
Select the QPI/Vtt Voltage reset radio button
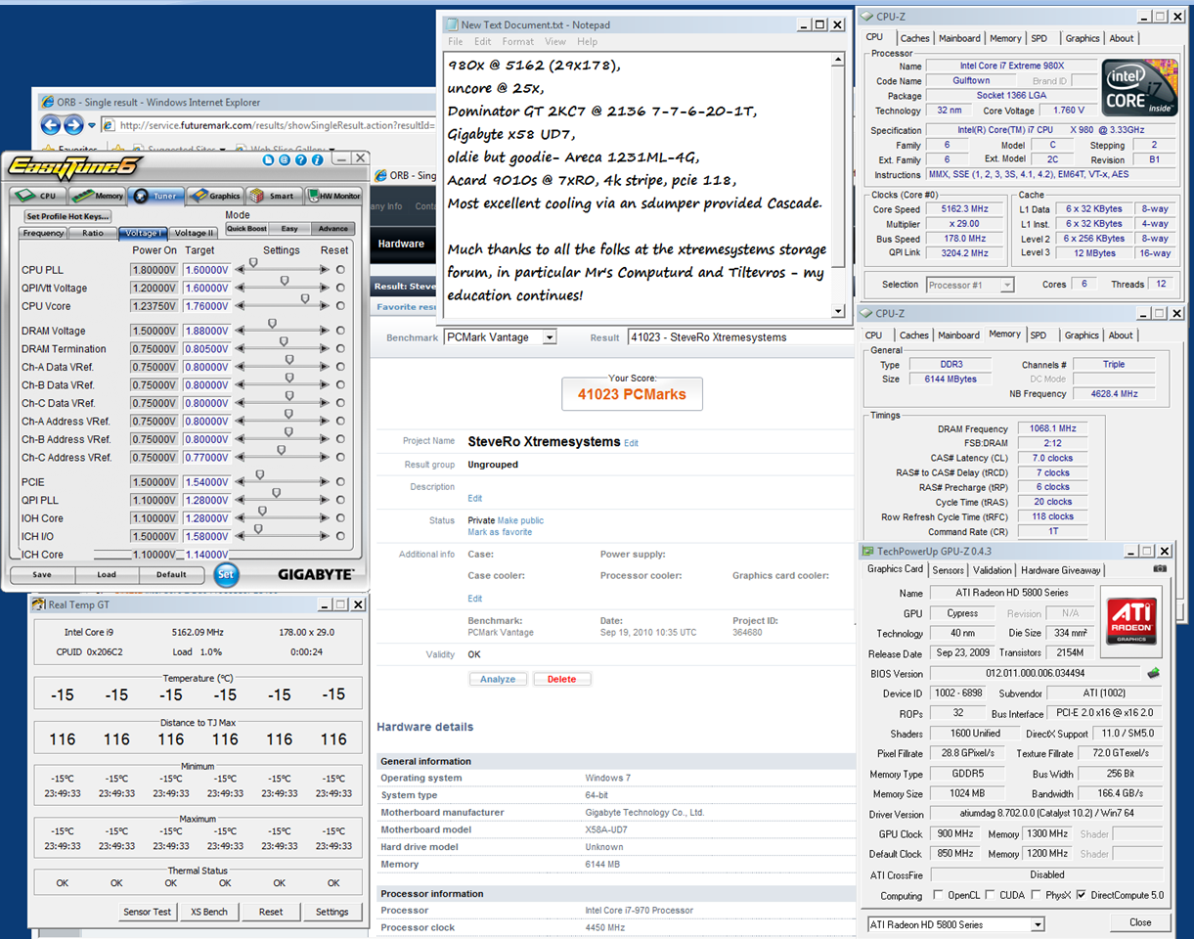340,288
